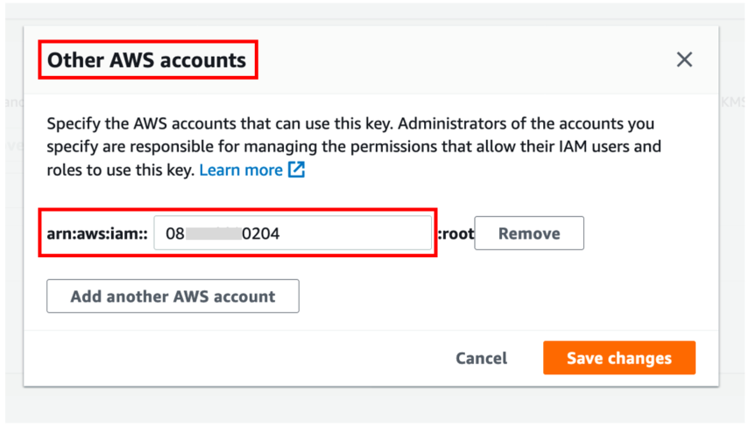
Task: Cancel the account changes
Action: coord(481,358)
